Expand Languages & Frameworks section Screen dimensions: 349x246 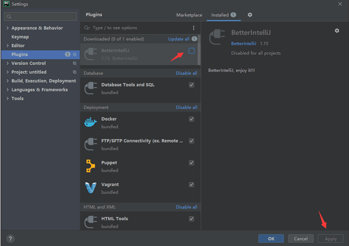tap(7, 90)
